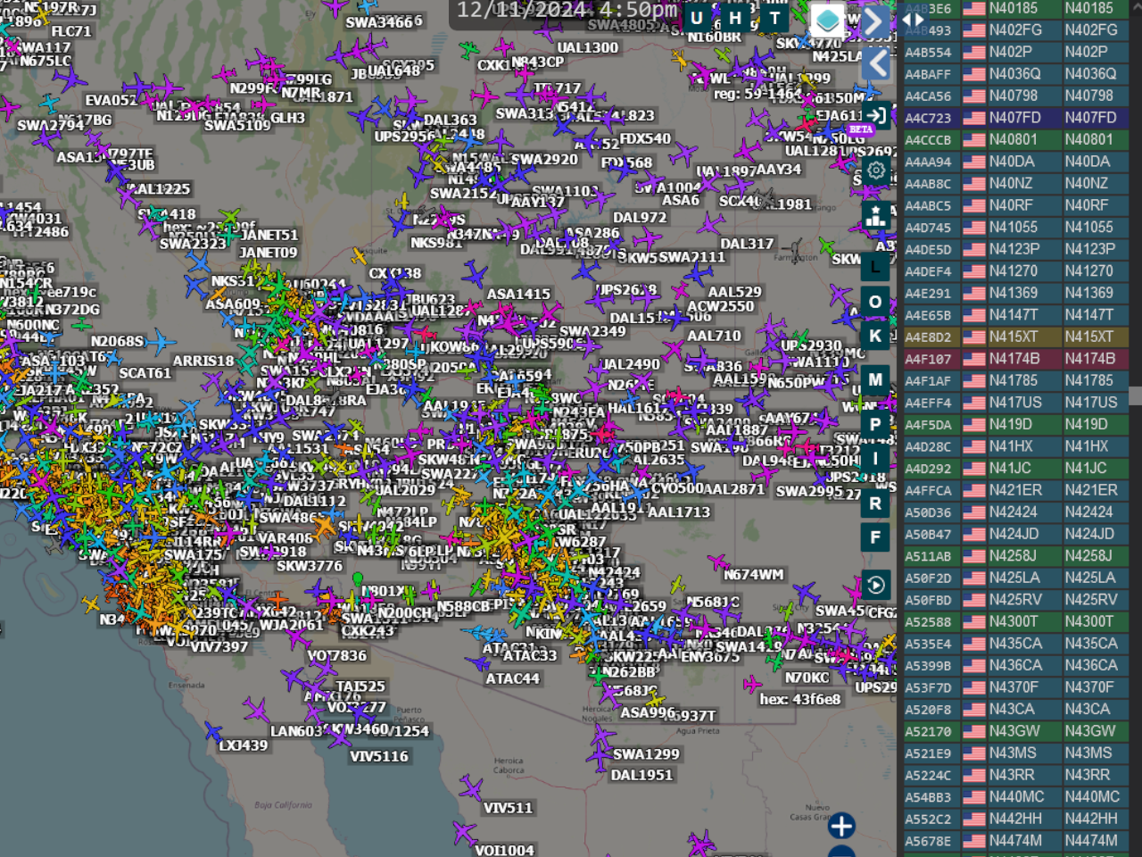Click hex code A5678E in the list
The image size is (1142, 857).
tap(928, 841)
